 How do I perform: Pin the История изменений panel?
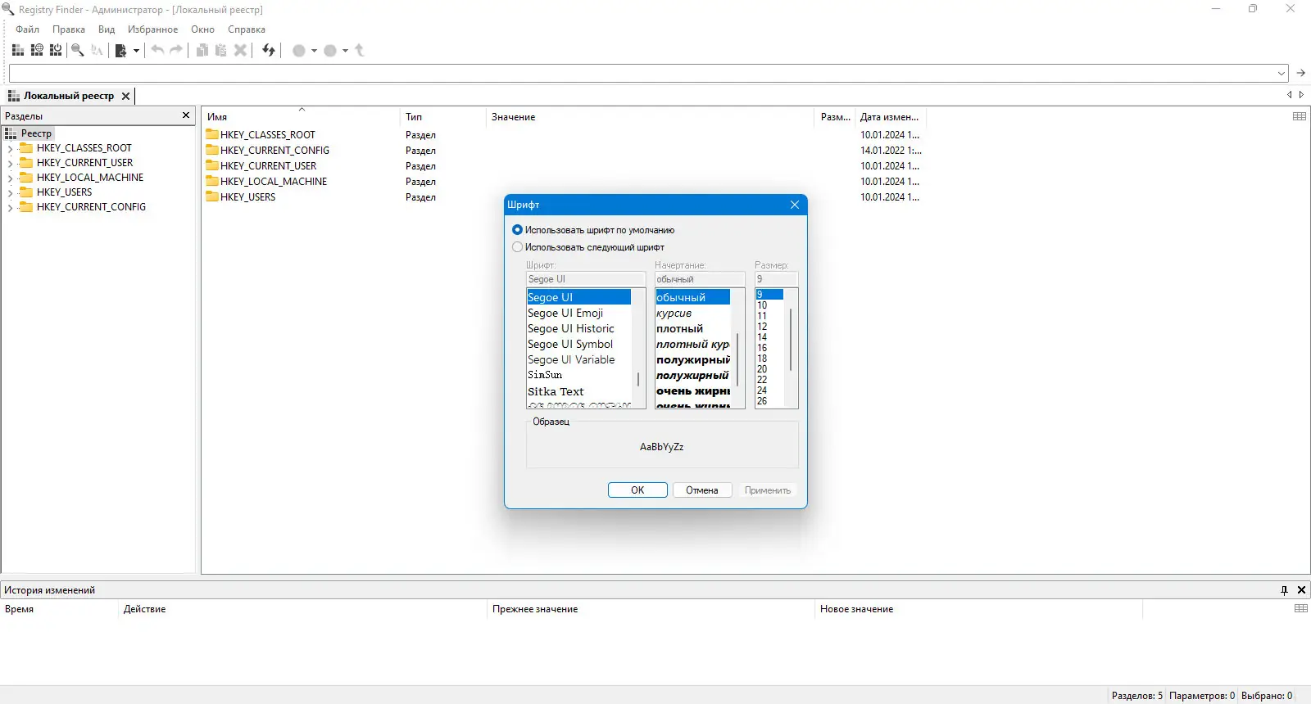1284,590
